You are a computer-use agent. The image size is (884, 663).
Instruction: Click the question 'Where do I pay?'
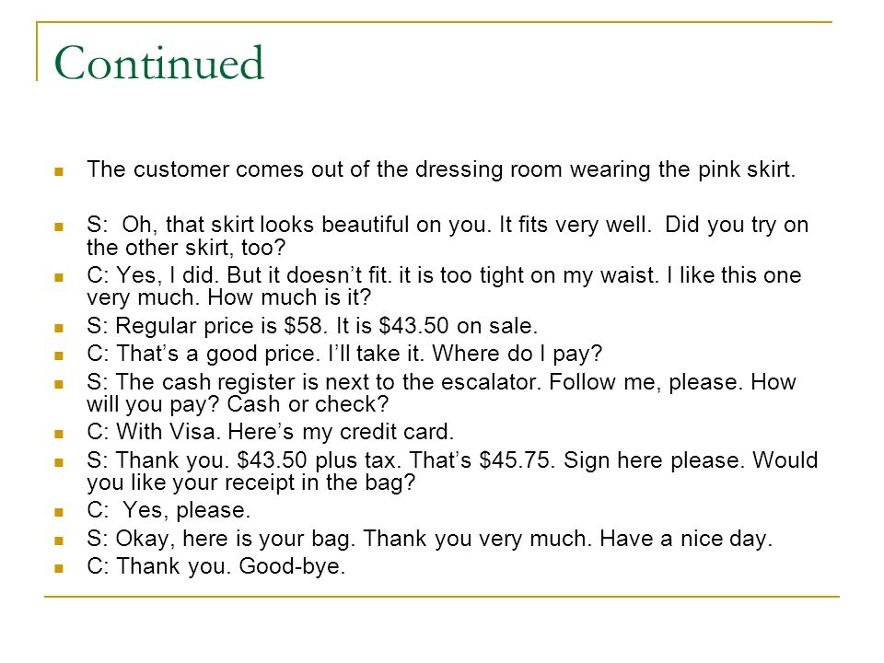point(517,354)
